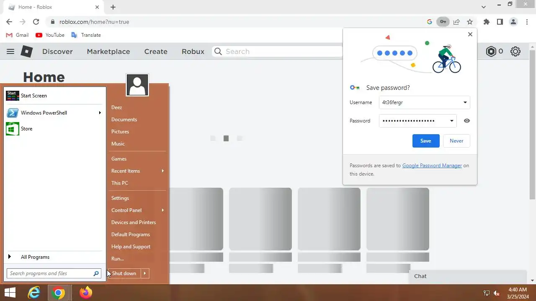Click the Roblox logo icon
This screenshot has width=536, height=301.
27,51
